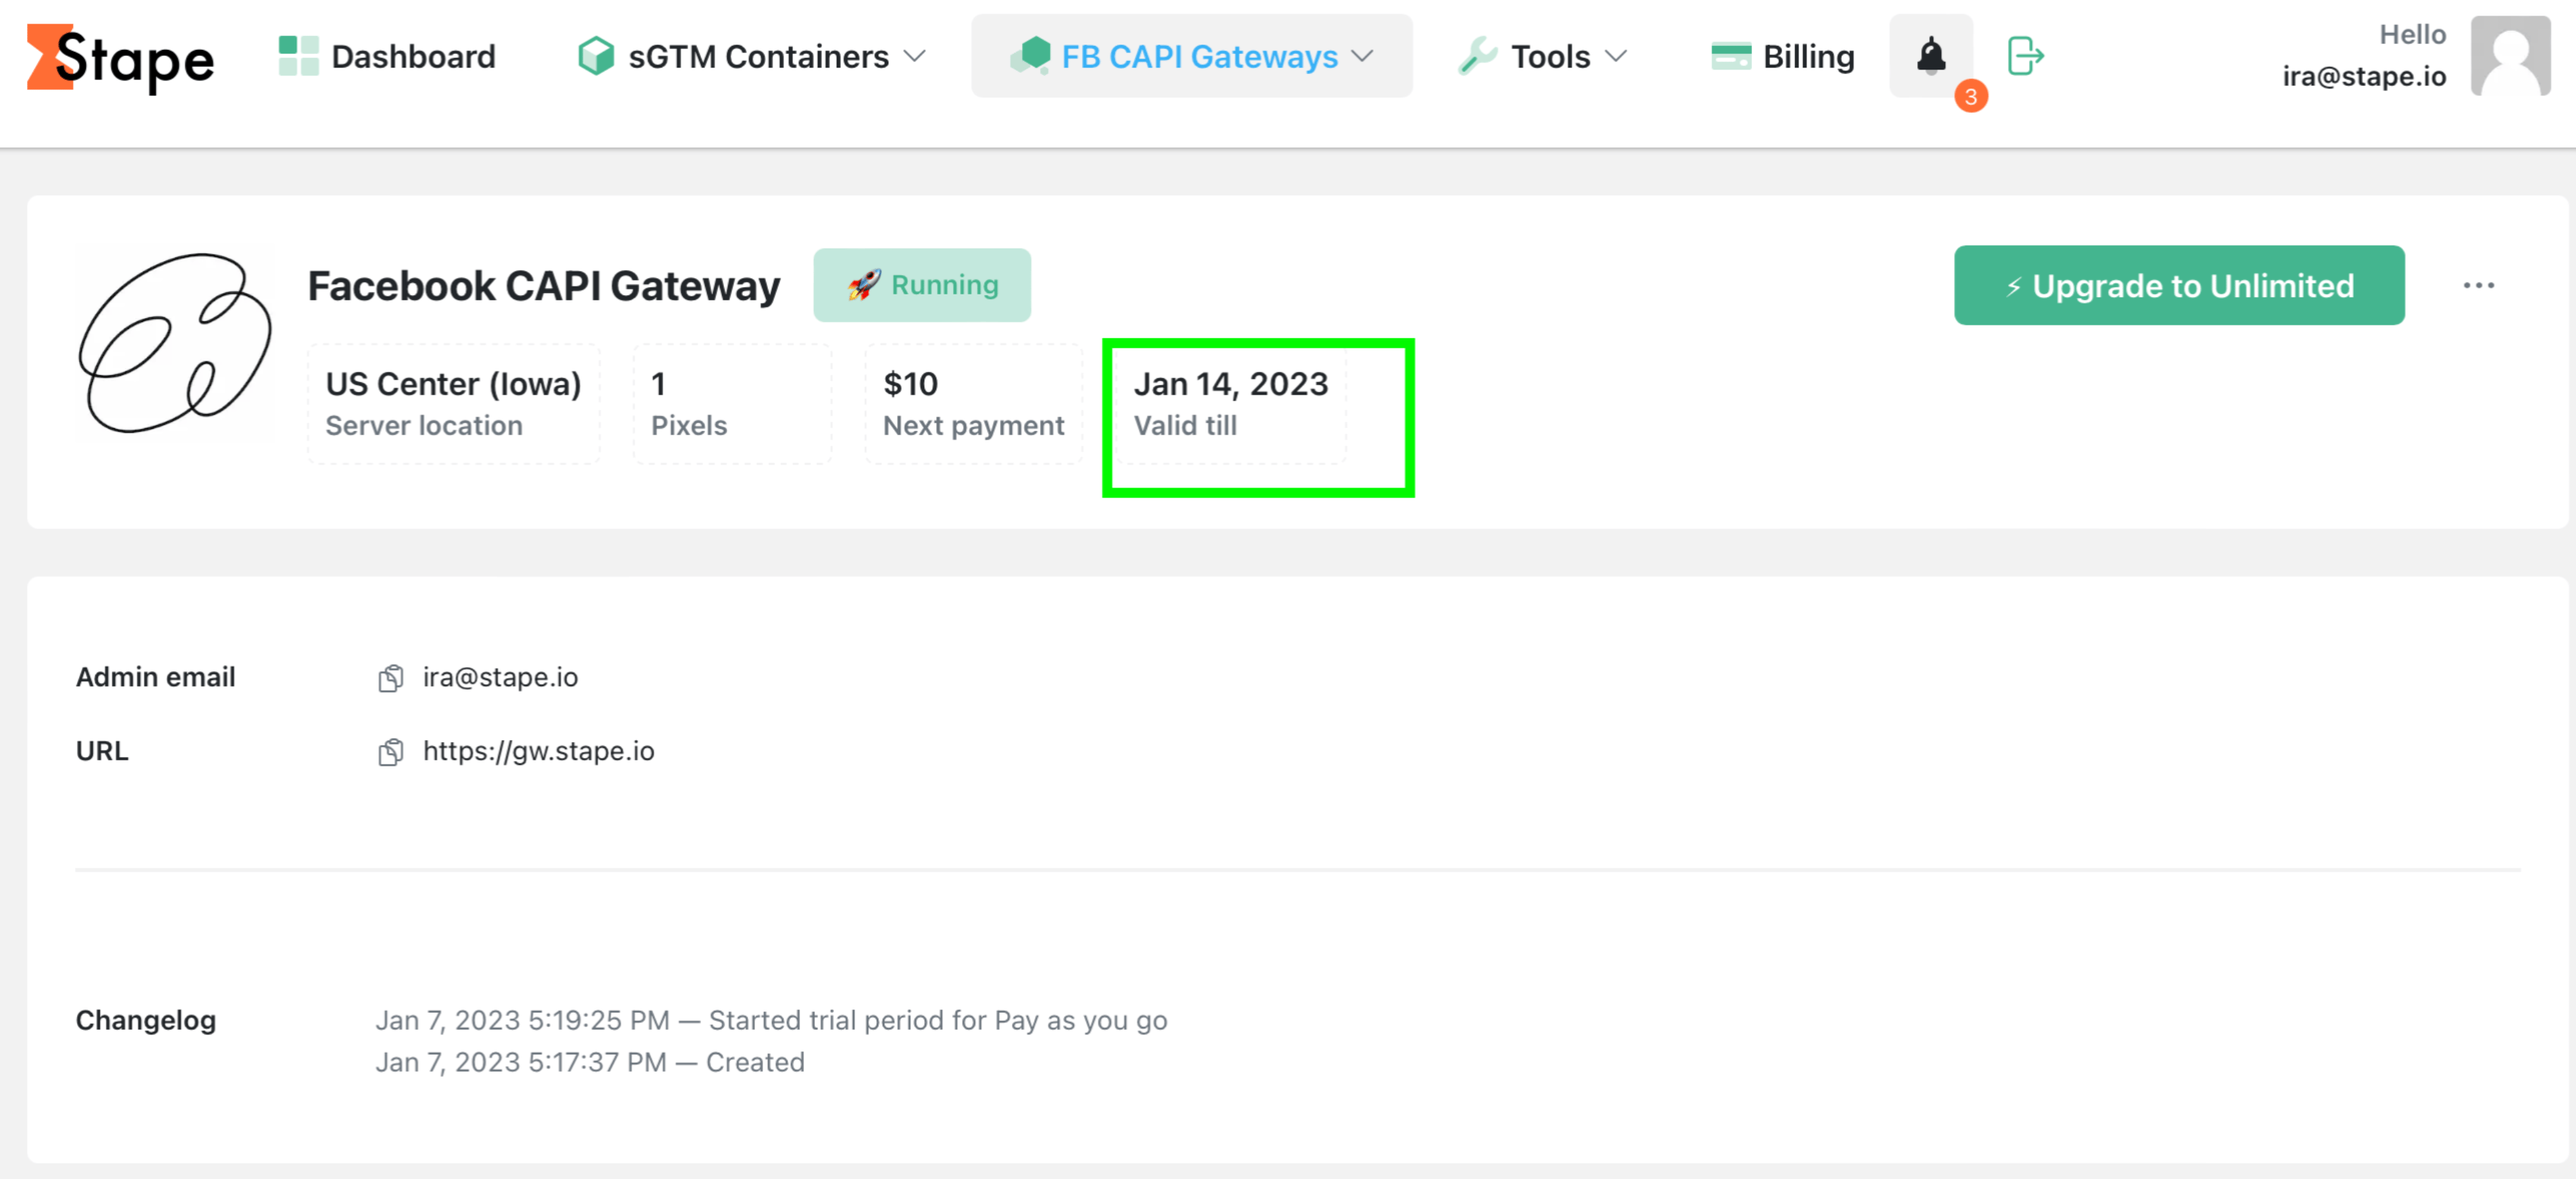Expand the sGTM Containers dropdown
Viewport: 2576px width, 1179px height.
pos(752,56)
